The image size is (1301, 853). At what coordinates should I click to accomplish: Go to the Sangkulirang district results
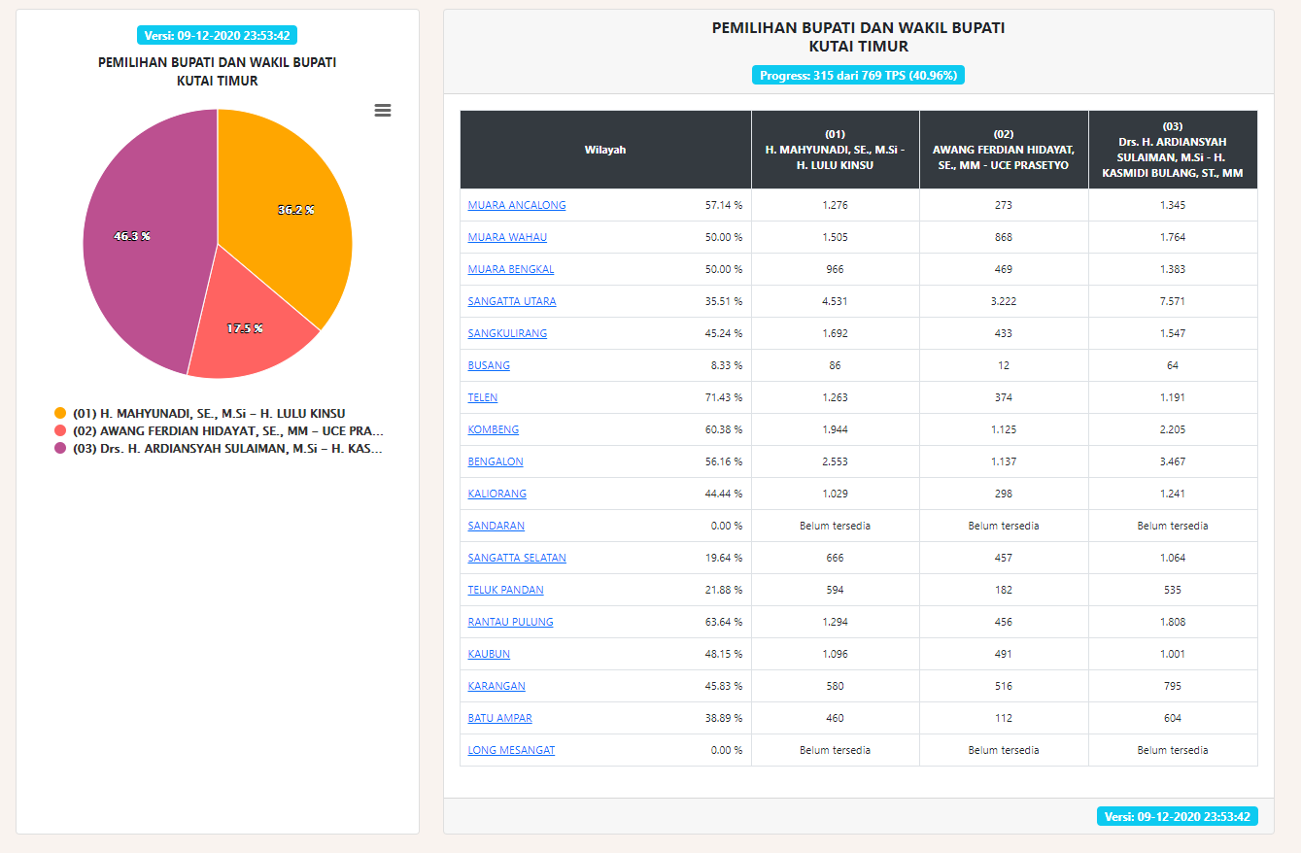click(x=507, y=333)
